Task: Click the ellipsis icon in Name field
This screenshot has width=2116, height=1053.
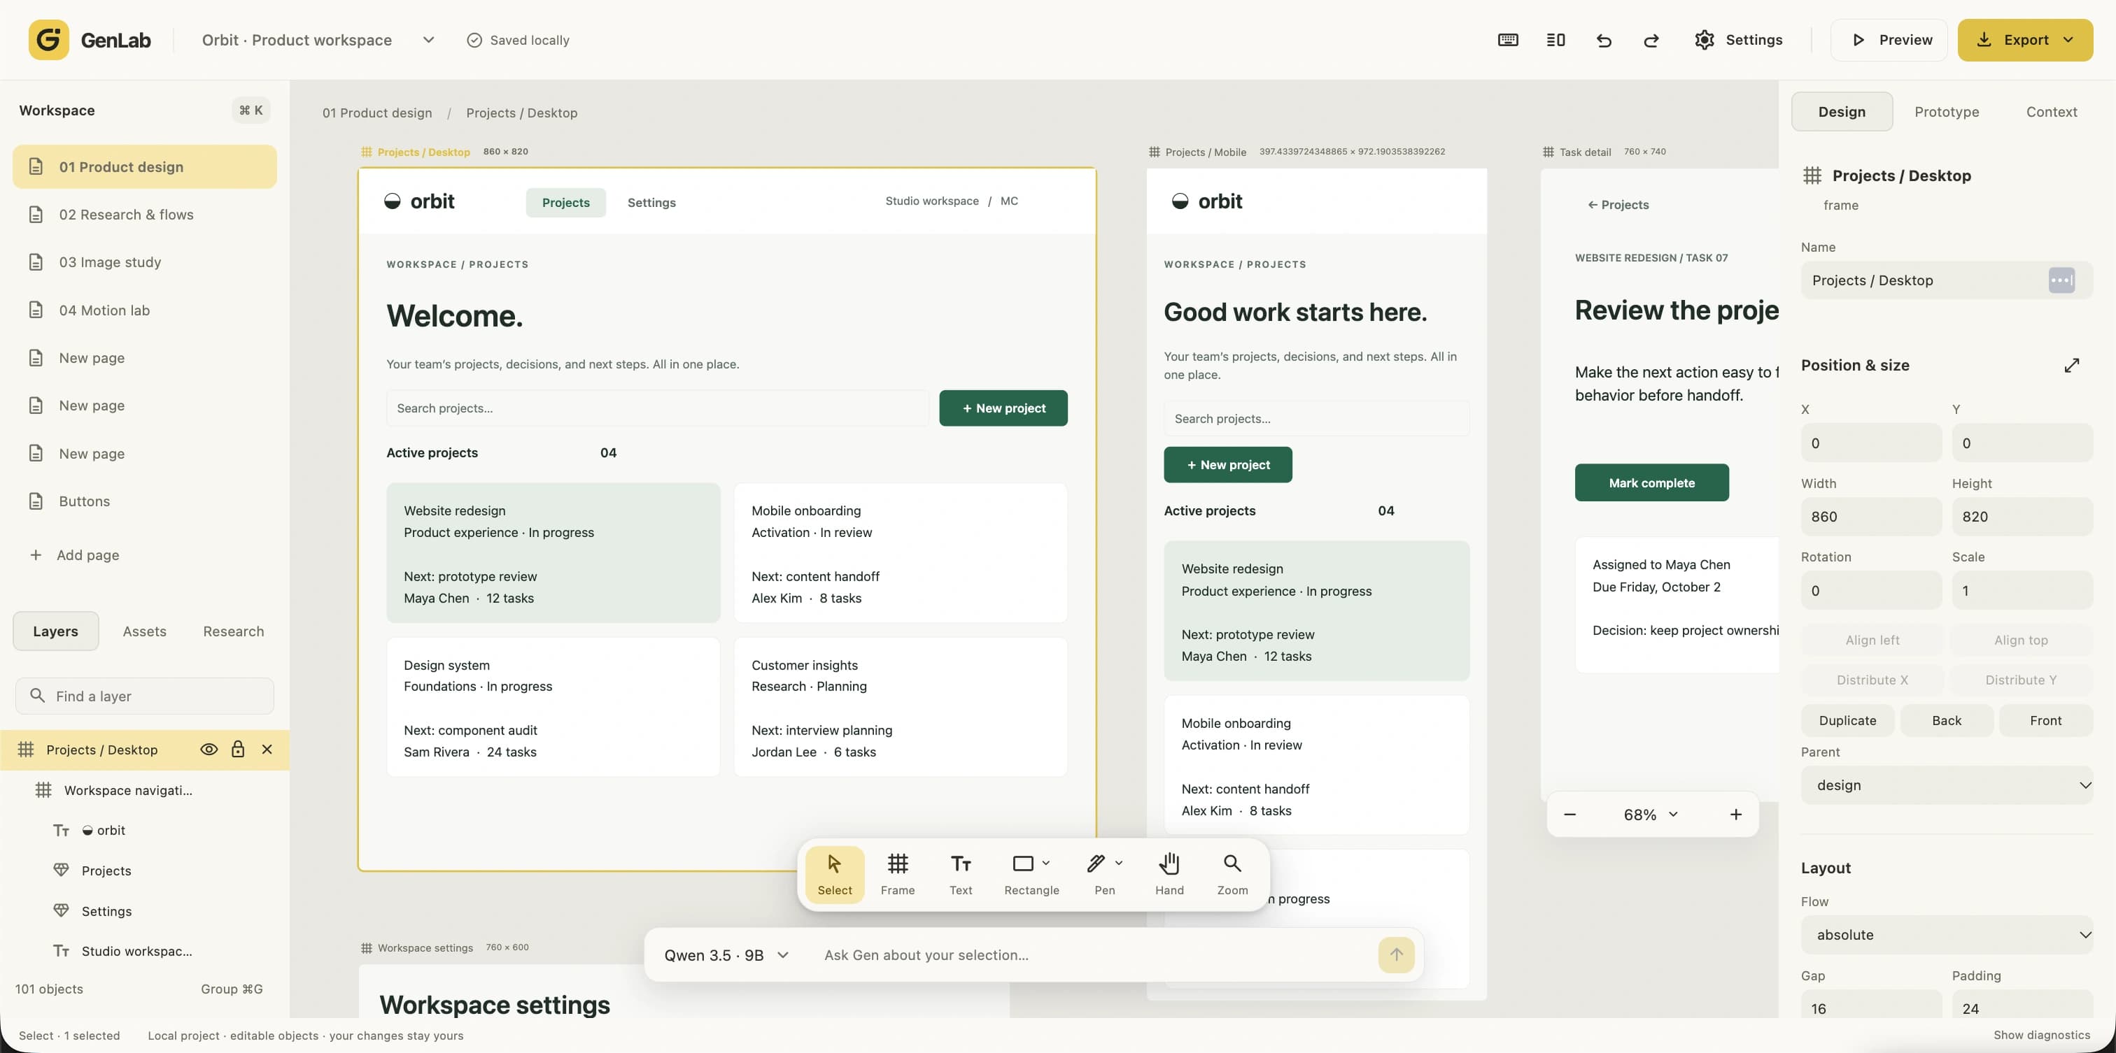Action: coord(2061,280)
